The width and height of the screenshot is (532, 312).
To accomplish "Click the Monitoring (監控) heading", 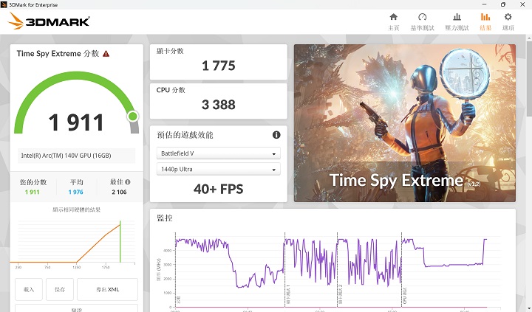I will tap(165, 218).
